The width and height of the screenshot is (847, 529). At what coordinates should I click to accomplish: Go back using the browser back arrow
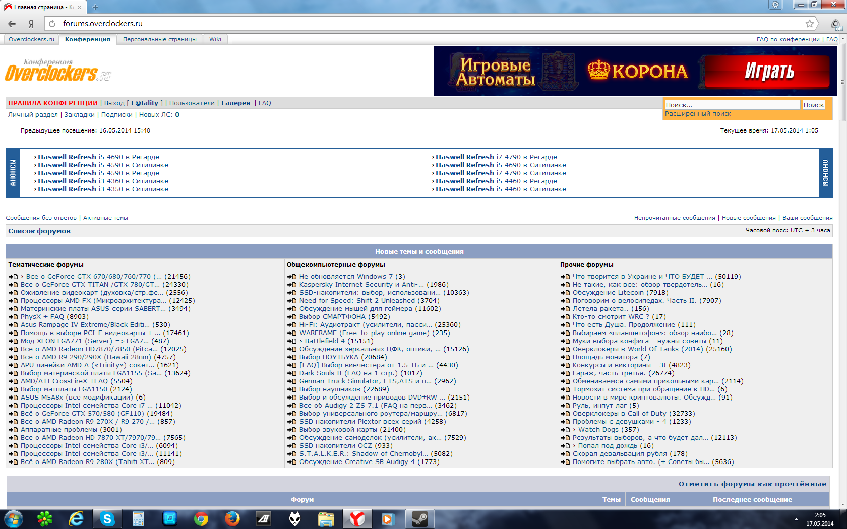[x=12, y=24]
